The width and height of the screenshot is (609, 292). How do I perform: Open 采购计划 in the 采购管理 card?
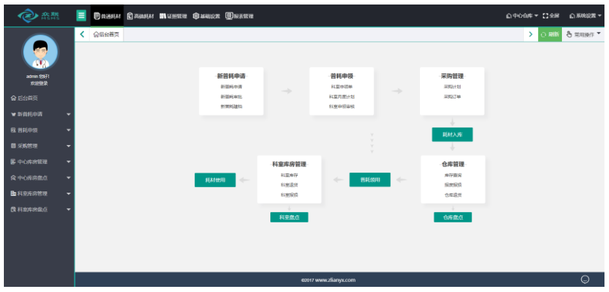tap(452, 86)
